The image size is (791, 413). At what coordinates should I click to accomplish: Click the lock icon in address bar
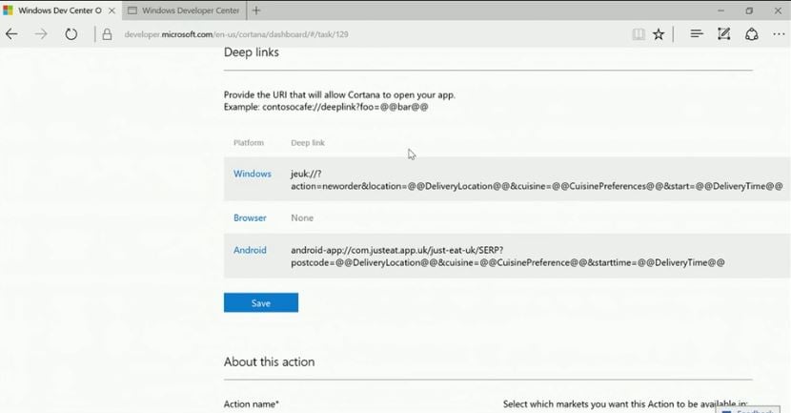tap(107, 34)
